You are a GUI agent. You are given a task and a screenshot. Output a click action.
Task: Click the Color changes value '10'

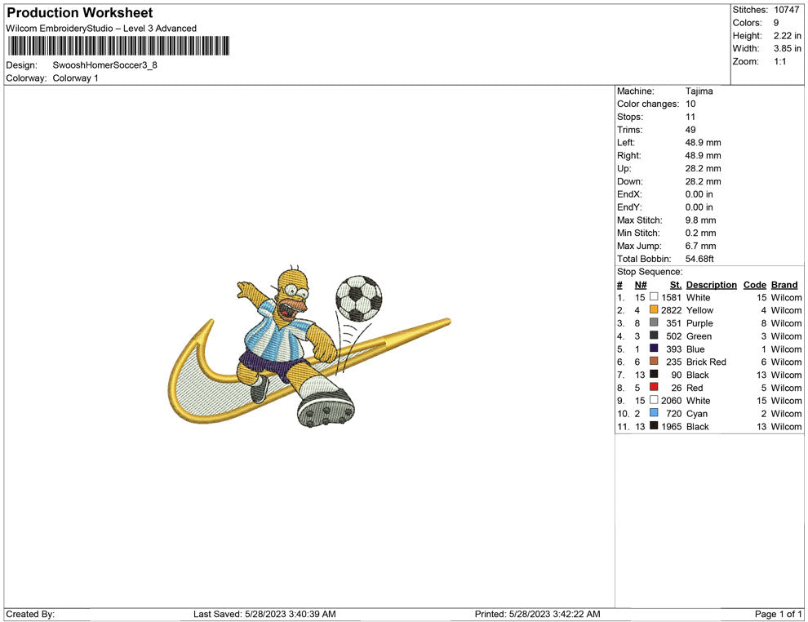(x=690, y=104)
